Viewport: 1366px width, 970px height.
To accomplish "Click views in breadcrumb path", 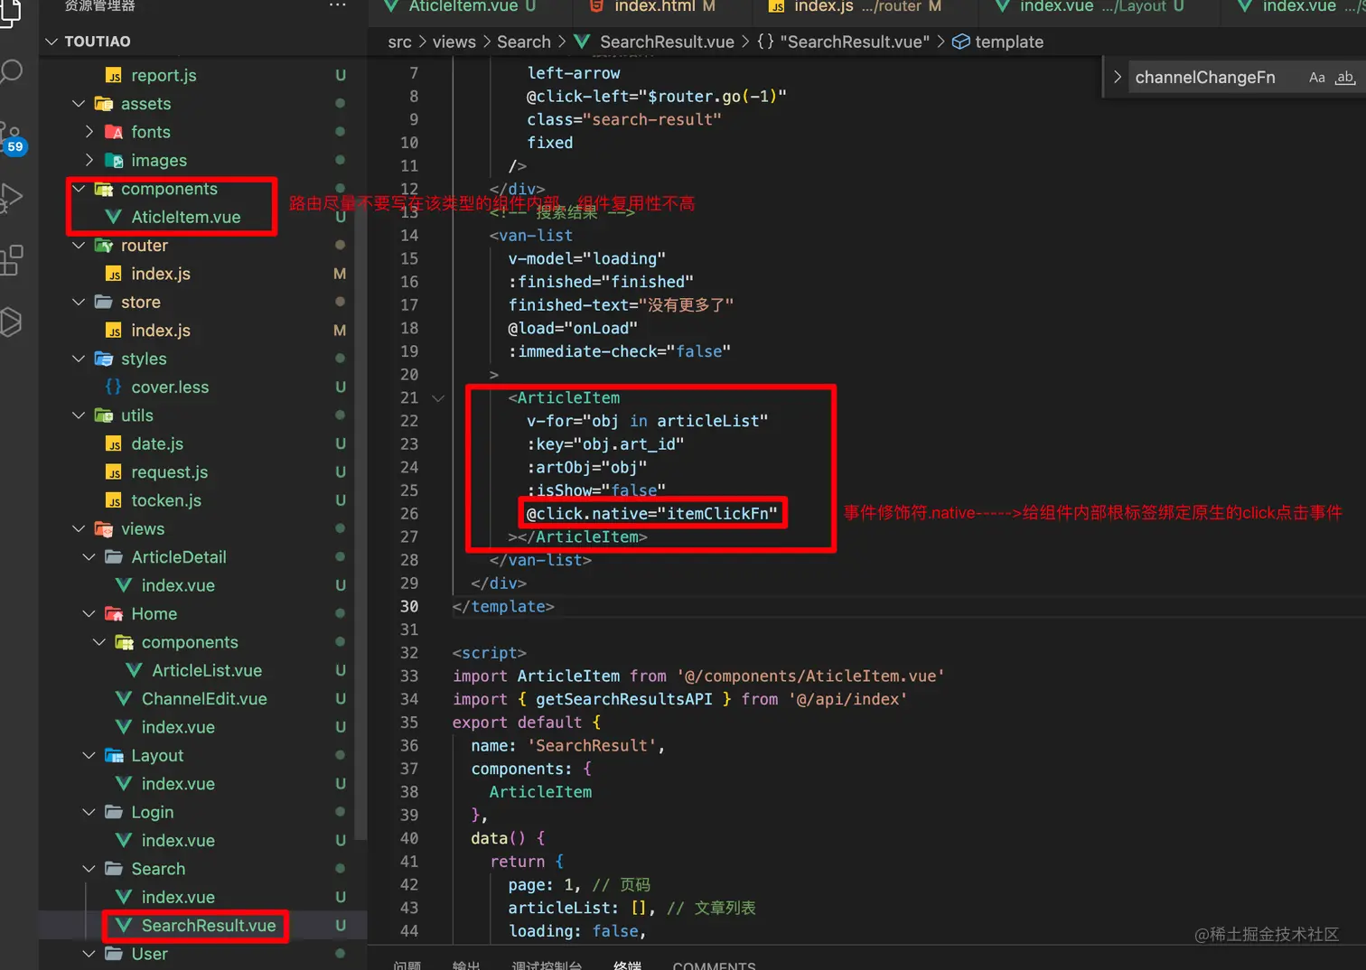I will [x=454, y=42].
